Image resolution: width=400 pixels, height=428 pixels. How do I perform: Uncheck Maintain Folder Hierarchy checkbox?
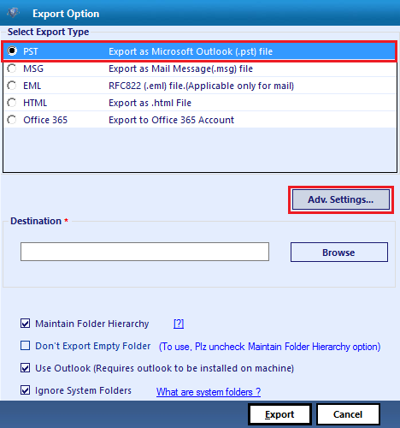(25, 324)
